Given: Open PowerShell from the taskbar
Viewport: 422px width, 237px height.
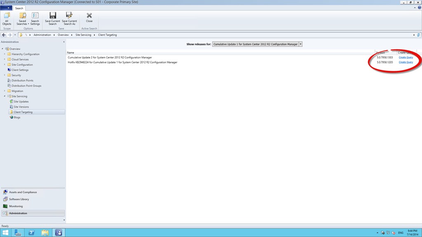Looking at the screenshot, I should tap(31, 232).
